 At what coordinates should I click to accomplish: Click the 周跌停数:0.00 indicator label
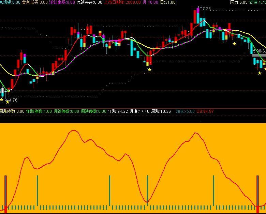[93, 111]
